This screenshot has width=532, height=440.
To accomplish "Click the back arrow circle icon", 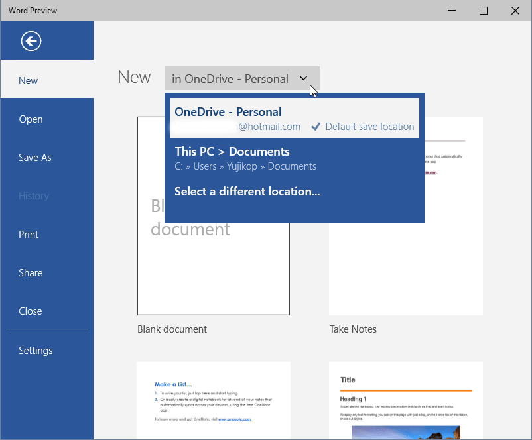I will click(31, 41).
